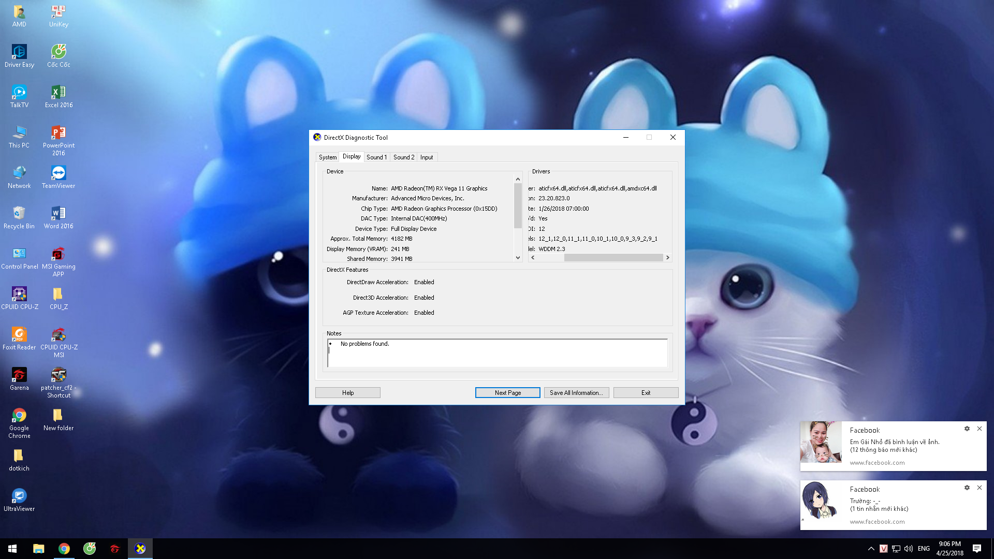Select the CPU_Z folder icon

pos(59,298)
